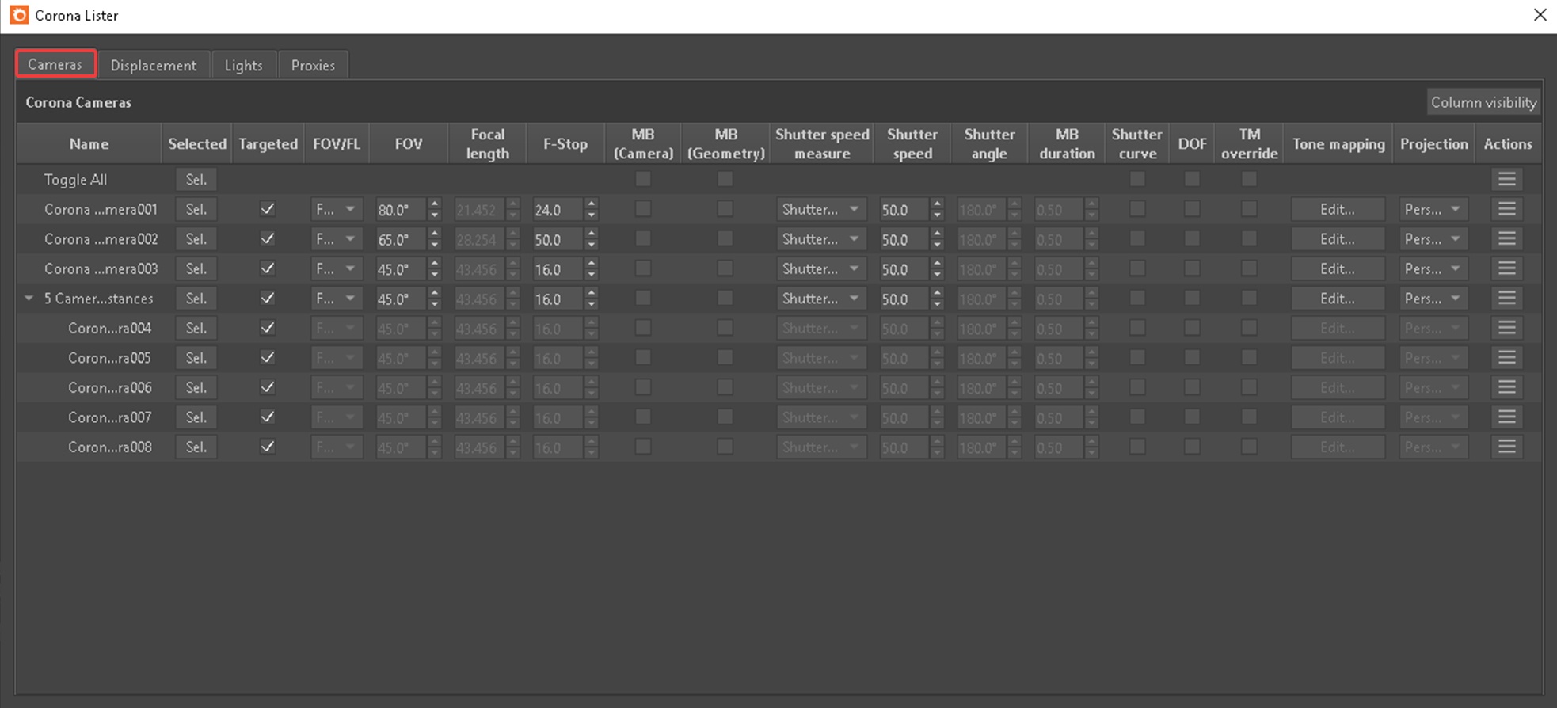Switch to the Displacement tab
The image size is (1557, 708).
coord(154,65)
